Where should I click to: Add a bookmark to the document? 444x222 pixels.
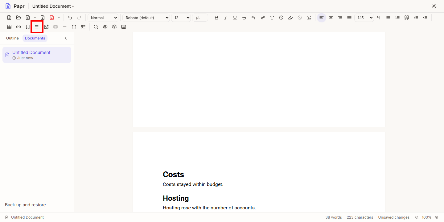click(28, 27)
